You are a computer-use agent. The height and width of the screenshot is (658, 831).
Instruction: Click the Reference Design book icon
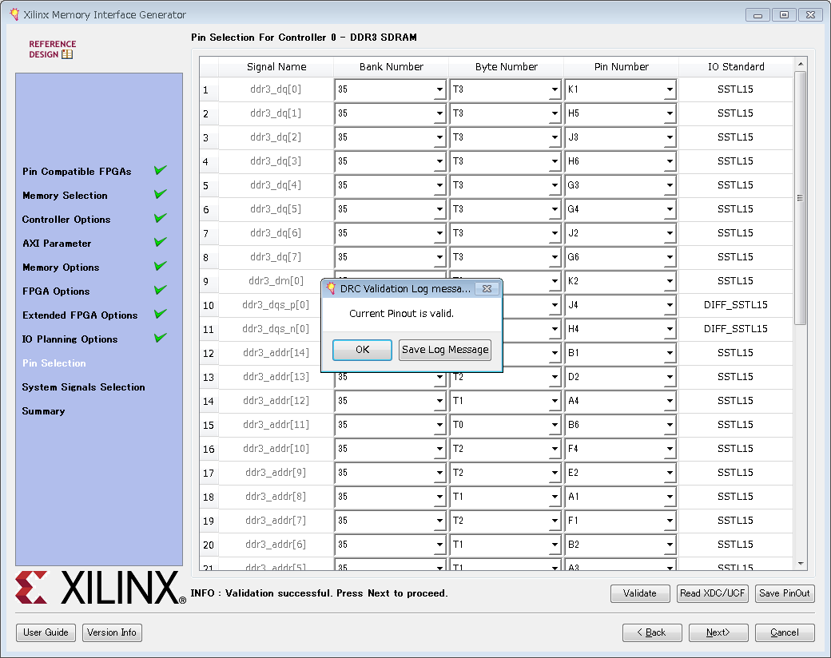click(67, 54)
